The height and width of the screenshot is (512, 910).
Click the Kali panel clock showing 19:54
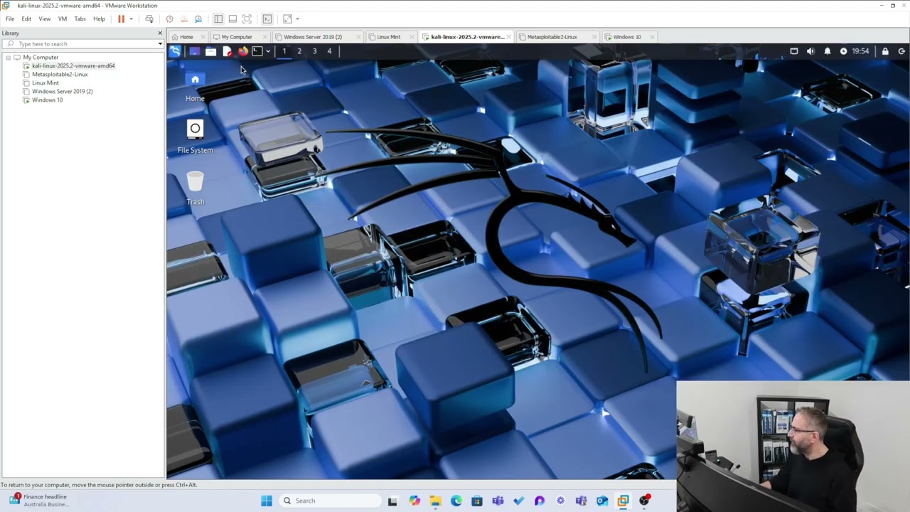860,51
